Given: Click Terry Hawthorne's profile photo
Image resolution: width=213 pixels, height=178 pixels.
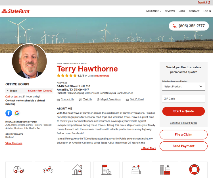Looking at the screenshot, I should click(x=29, y=61).
